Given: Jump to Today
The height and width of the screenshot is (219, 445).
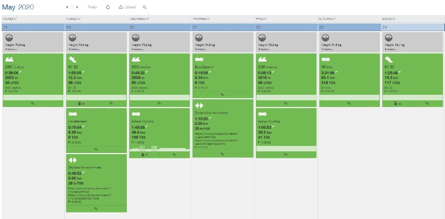Looking at the screenshot, I should click(92, 7).
